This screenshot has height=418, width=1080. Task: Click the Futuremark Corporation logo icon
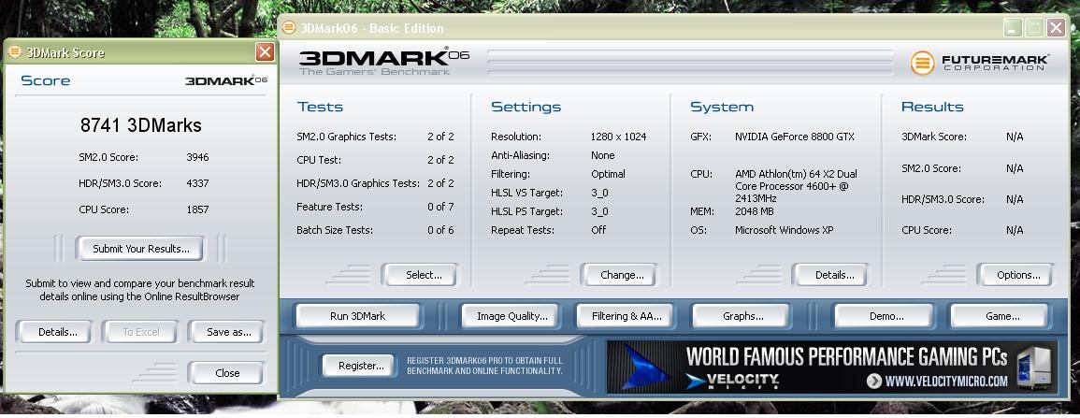coord(922,63)
